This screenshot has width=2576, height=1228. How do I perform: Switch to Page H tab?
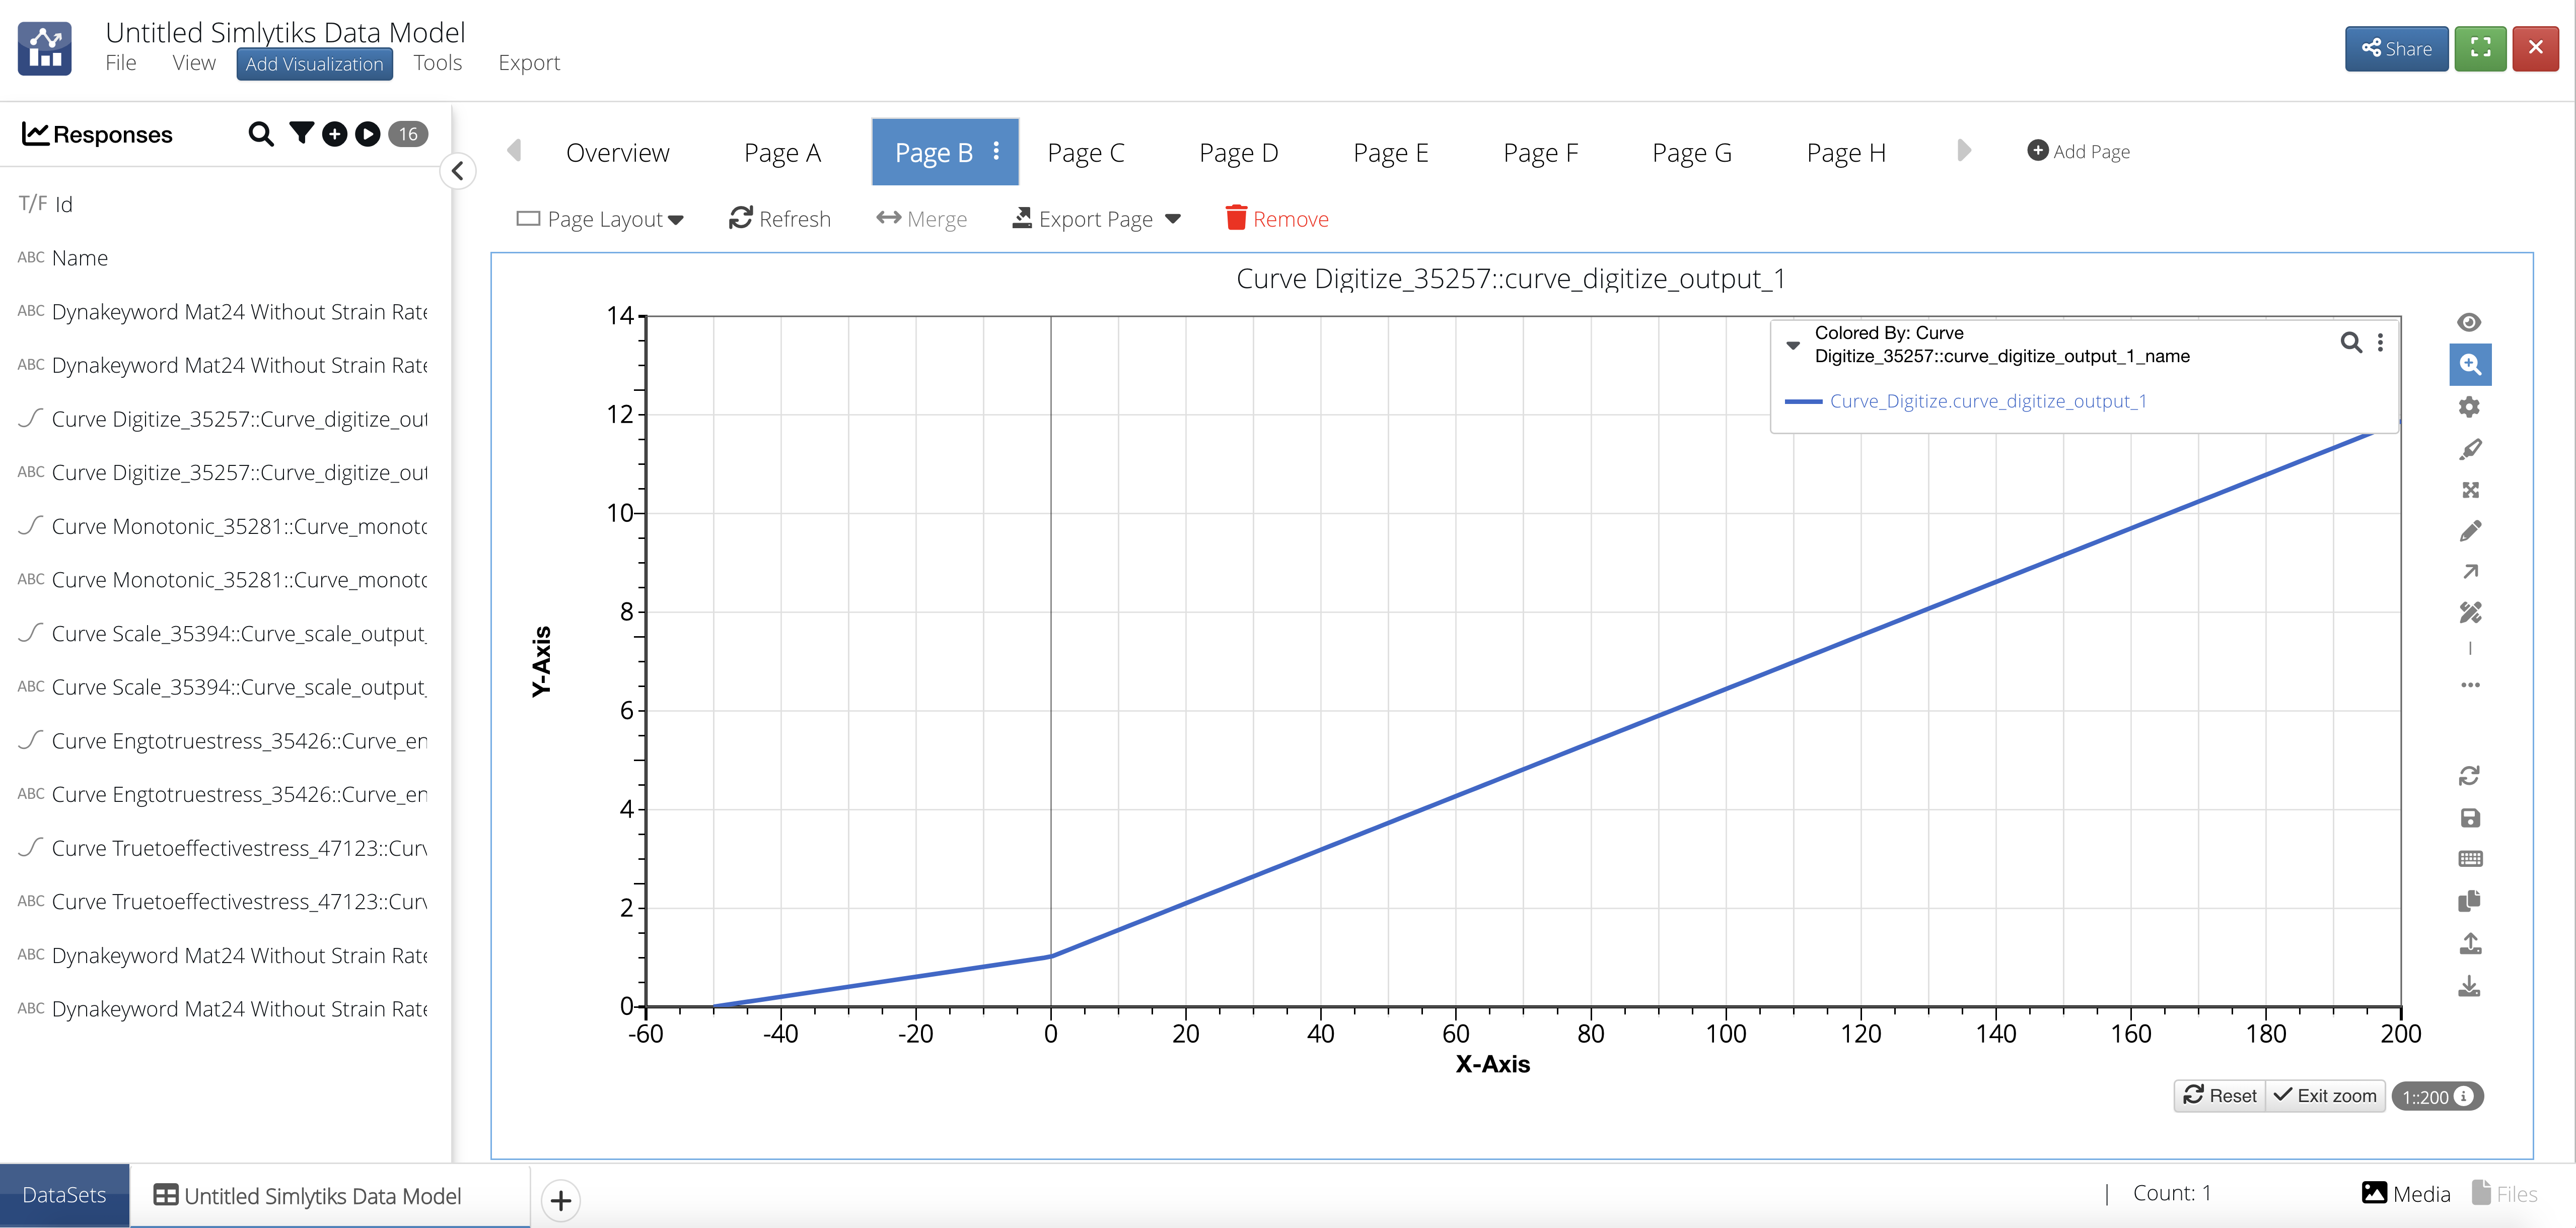[1846, 152]
